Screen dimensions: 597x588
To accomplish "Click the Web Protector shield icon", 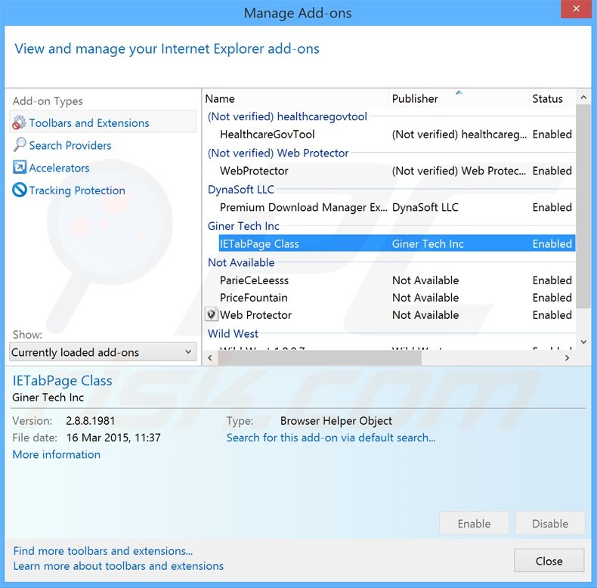I will point(212,314).
